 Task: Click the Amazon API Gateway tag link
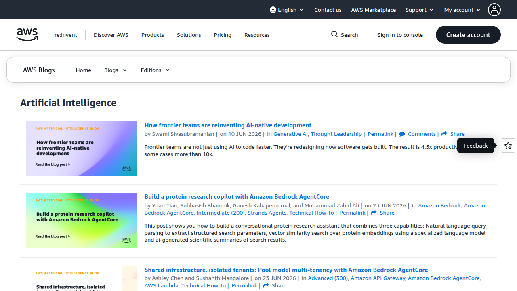(x=378, y=278)
